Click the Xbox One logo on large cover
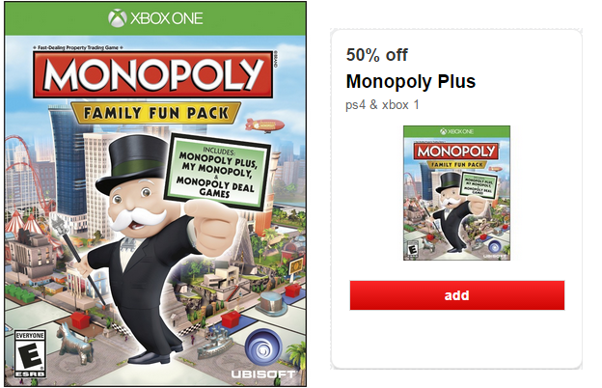Image resolution: width=602 pixels, height=388 pixels. tap(155, 18)
